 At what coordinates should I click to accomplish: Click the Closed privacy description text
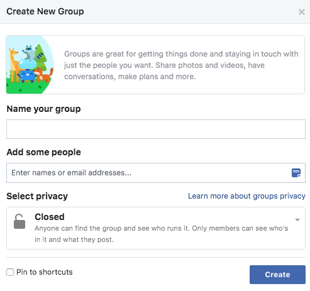(x=162, y=234)
